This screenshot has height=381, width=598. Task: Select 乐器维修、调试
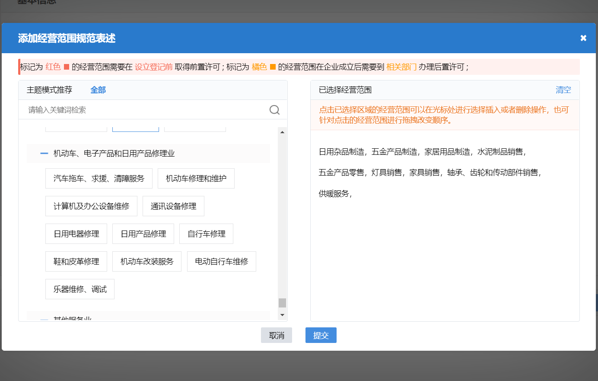click(80, 289)
